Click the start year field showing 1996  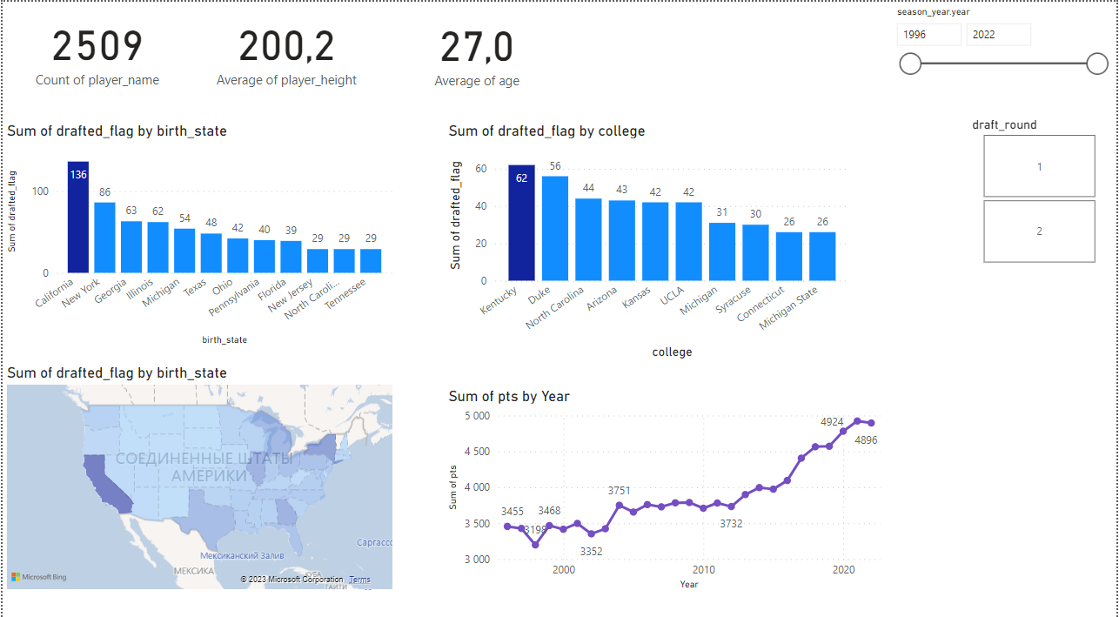(928, 34)
